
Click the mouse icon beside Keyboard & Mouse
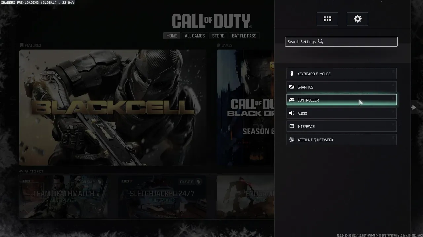click(292, 74)
